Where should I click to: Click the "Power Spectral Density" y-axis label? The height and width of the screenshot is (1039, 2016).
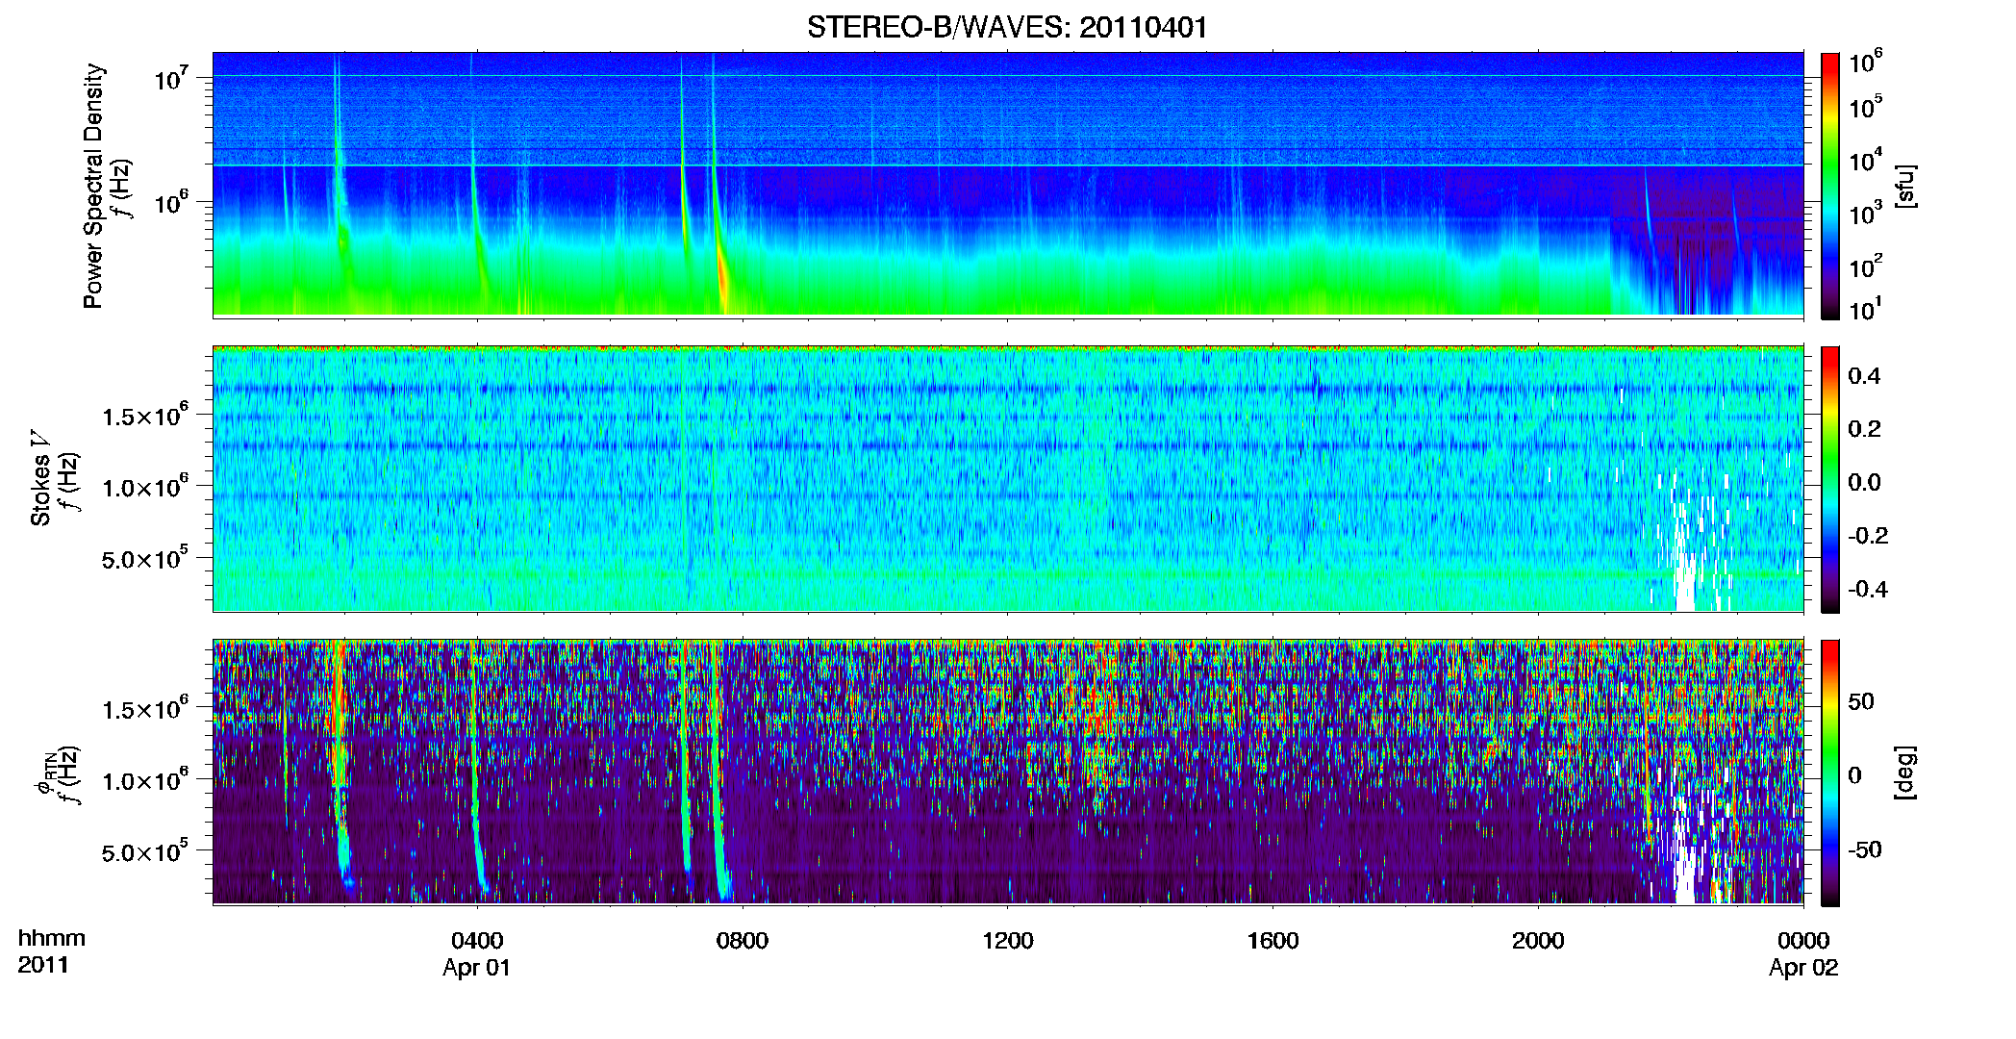[93, 186]
